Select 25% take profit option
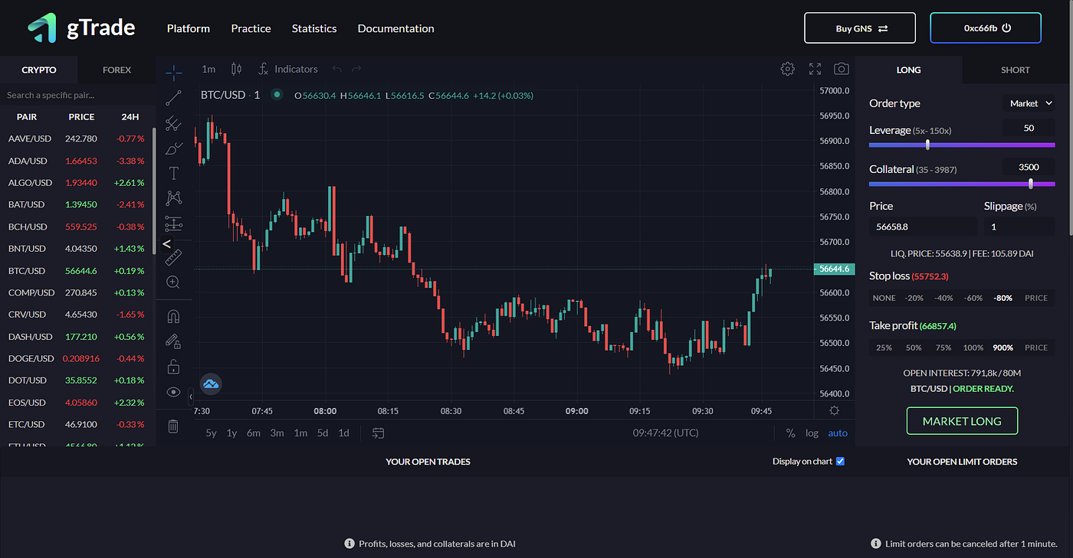Image resolution: width=1073 pixels, height=558 pixels. point(884,348)
